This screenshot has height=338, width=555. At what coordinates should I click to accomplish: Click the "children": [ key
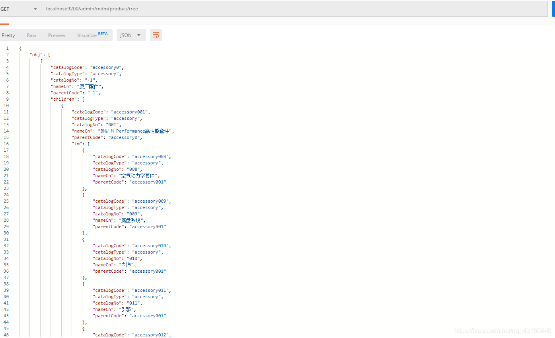coord(68,99)
